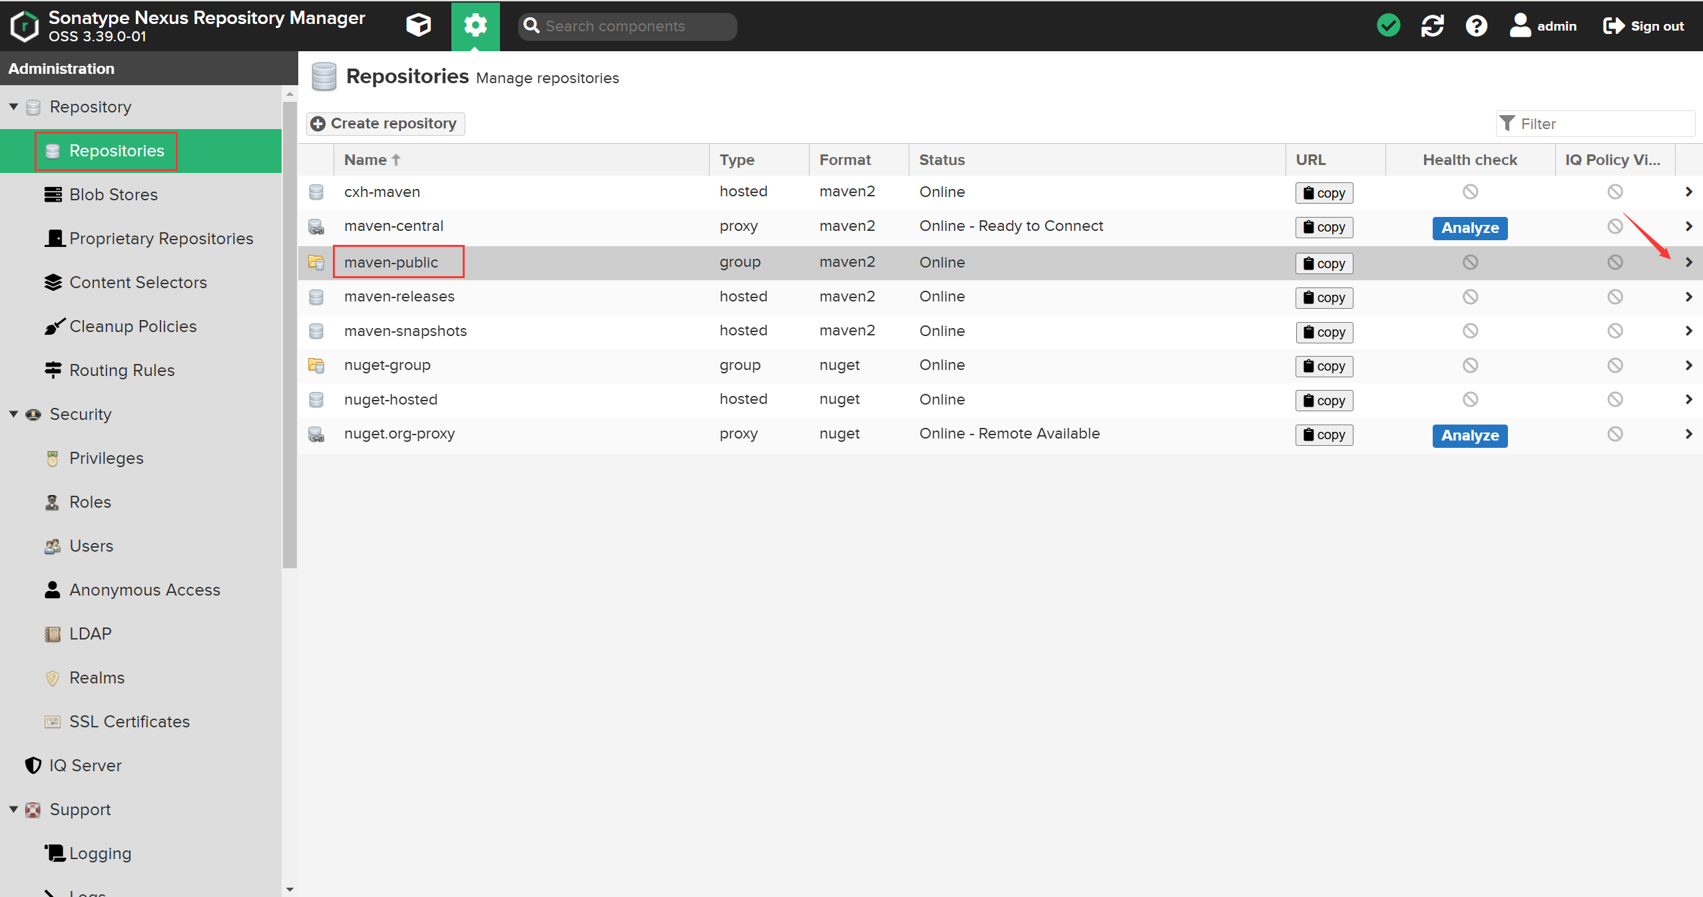
Task: Click the Sign out button
Action: pyautogui.click(x=1644, y=26)
